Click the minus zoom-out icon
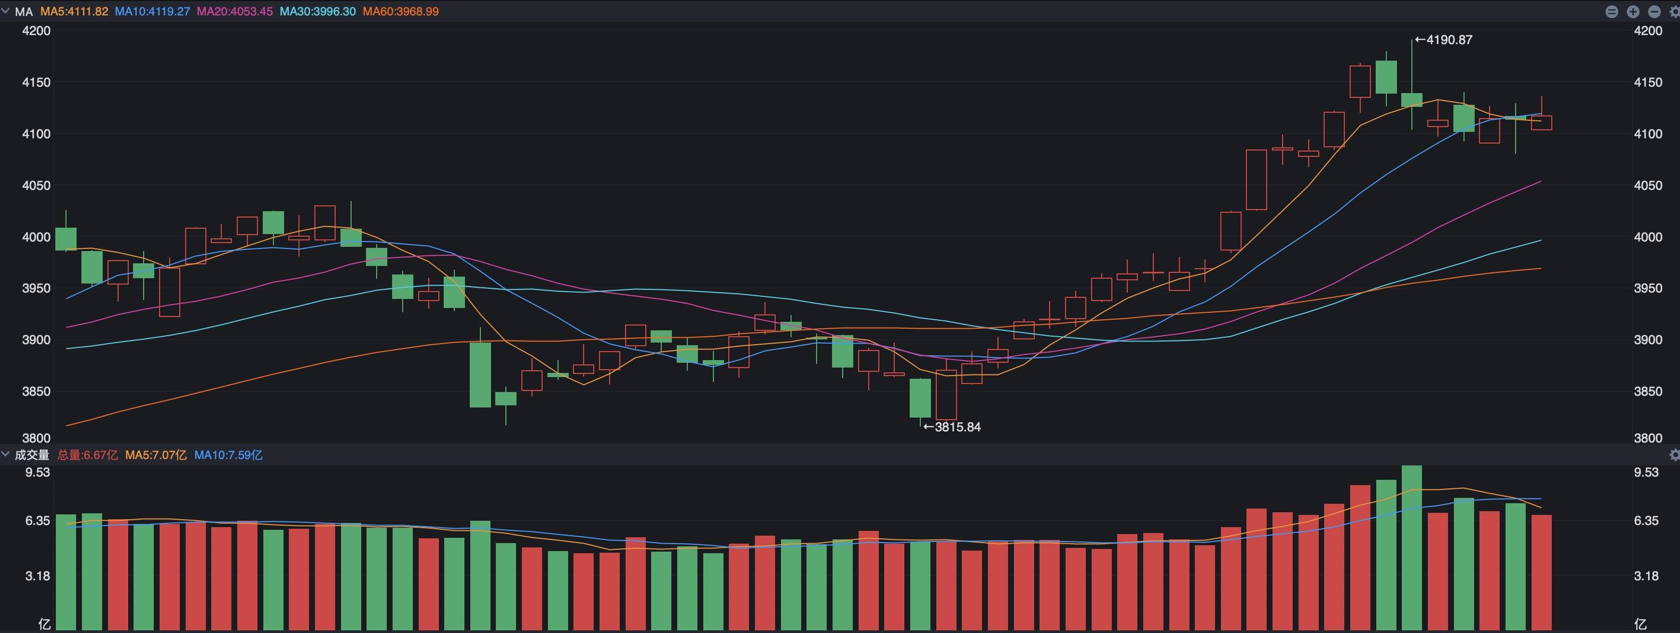The width and height of the screenshot is (1680, 633). (1654, 12)
